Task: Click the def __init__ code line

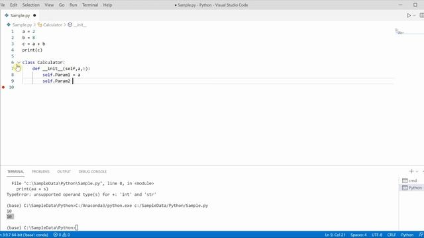Action: point(61,69)
